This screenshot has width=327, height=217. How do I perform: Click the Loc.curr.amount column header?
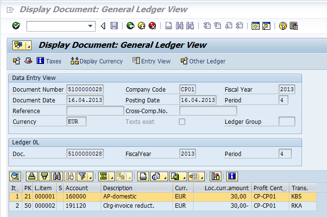coord(222,188)
